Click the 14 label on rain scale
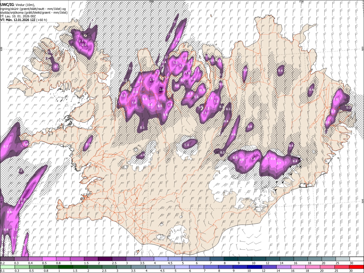This screenshot has height=273, width=364. click(278, 271)
